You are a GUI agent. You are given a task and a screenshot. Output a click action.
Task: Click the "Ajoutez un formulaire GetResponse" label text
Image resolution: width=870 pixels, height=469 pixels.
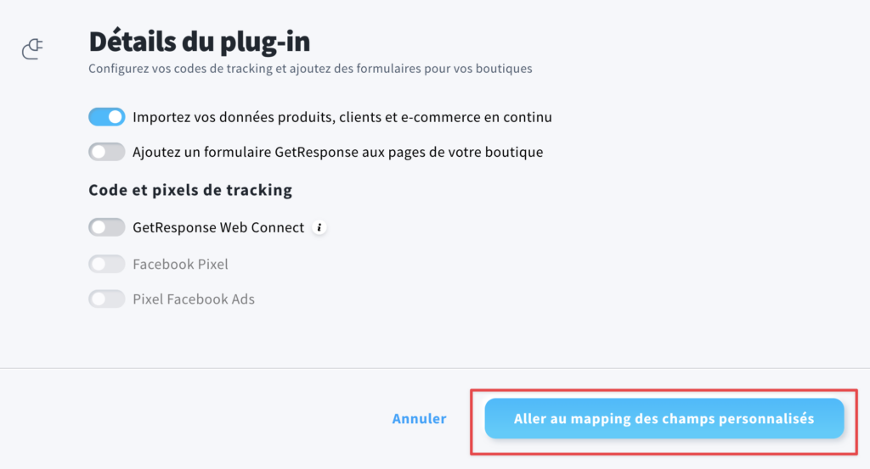coord(337,153)
